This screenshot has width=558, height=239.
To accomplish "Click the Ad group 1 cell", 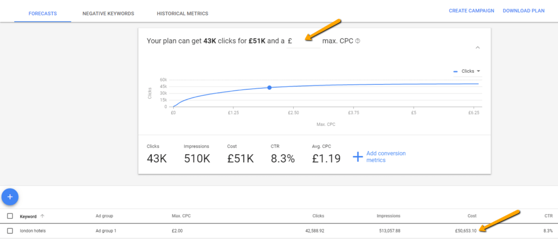I will [x=106, y=231].
